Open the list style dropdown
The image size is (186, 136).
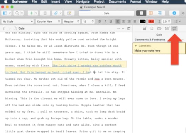click(x=177, y=21)
